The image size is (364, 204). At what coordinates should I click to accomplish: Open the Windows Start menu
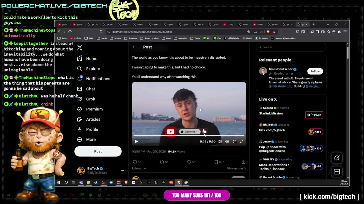click(x=59, y=183)
